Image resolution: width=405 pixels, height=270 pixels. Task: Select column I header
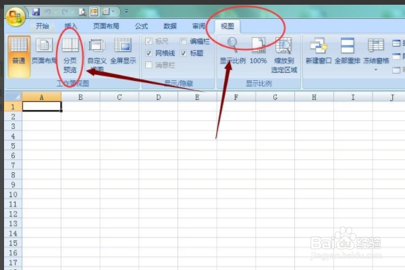click(353, 97)
